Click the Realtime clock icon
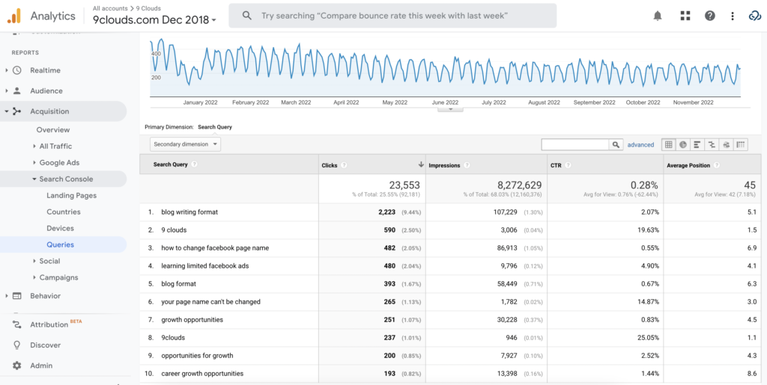The width and height of the screenshot is (767, 385). [17, 70]
